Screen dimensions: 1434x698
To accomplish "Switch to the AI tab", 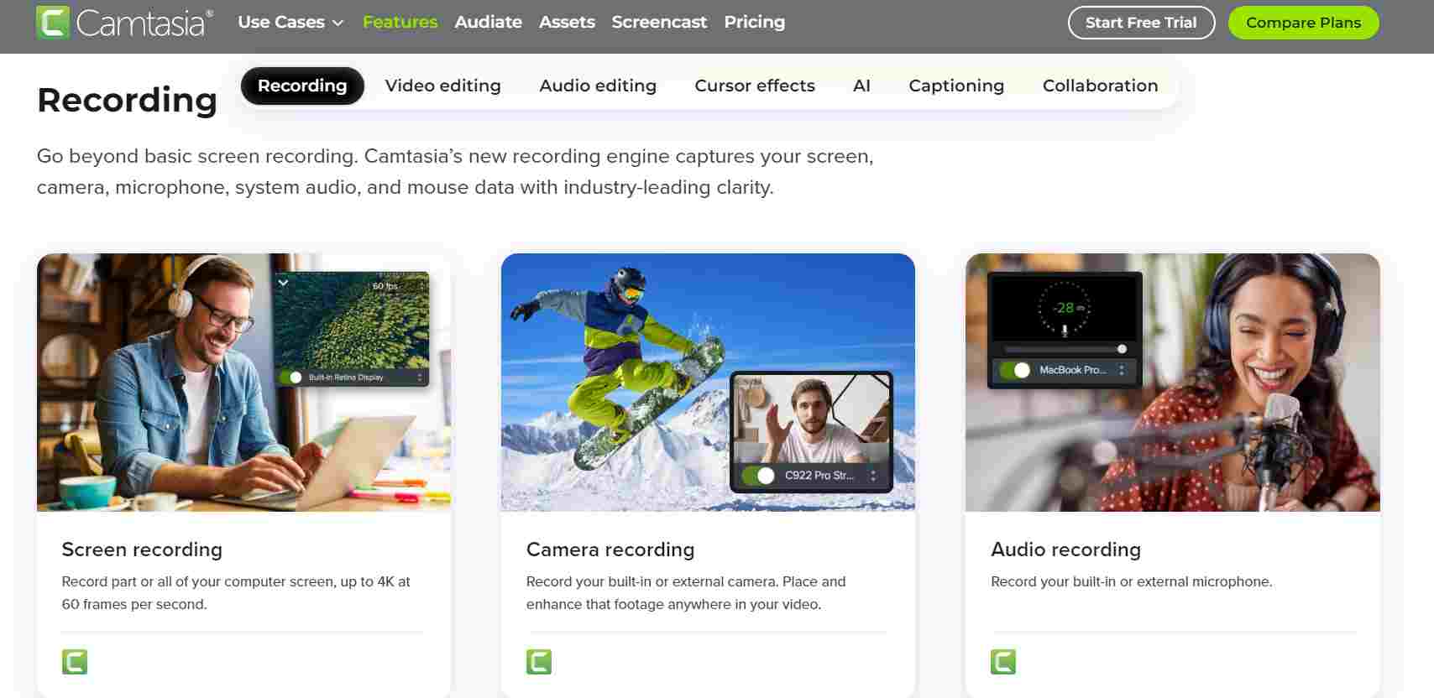I will [861, 86].
